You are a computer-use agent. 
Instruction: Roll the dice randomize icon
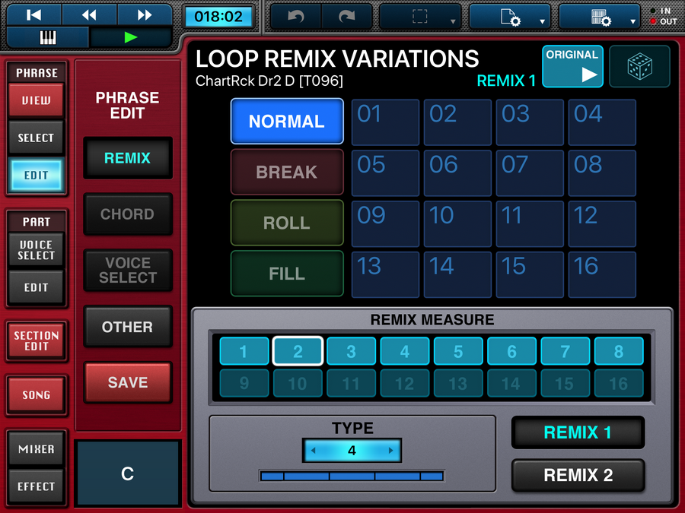coord(639,67)
